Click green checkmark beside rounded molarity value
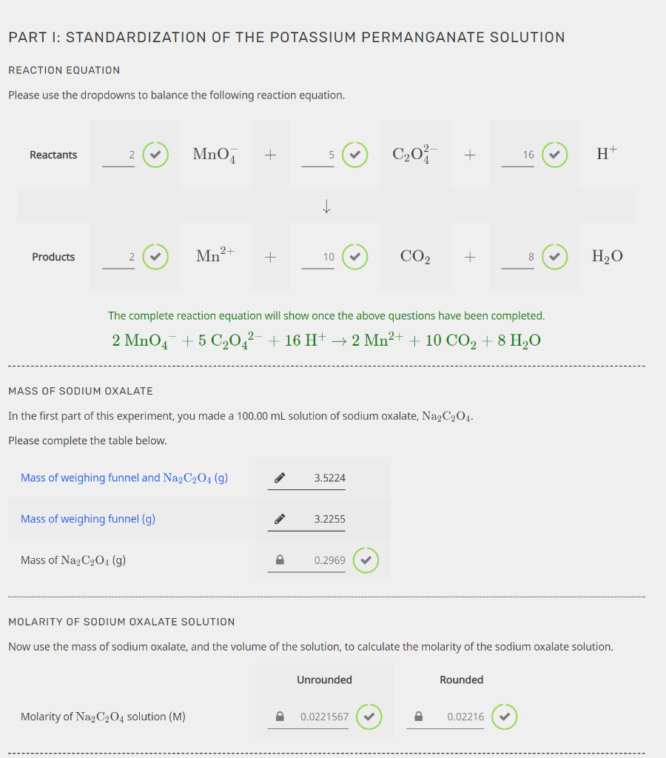The height and width of the screenshot is (758, 666). tap(504, 717)
